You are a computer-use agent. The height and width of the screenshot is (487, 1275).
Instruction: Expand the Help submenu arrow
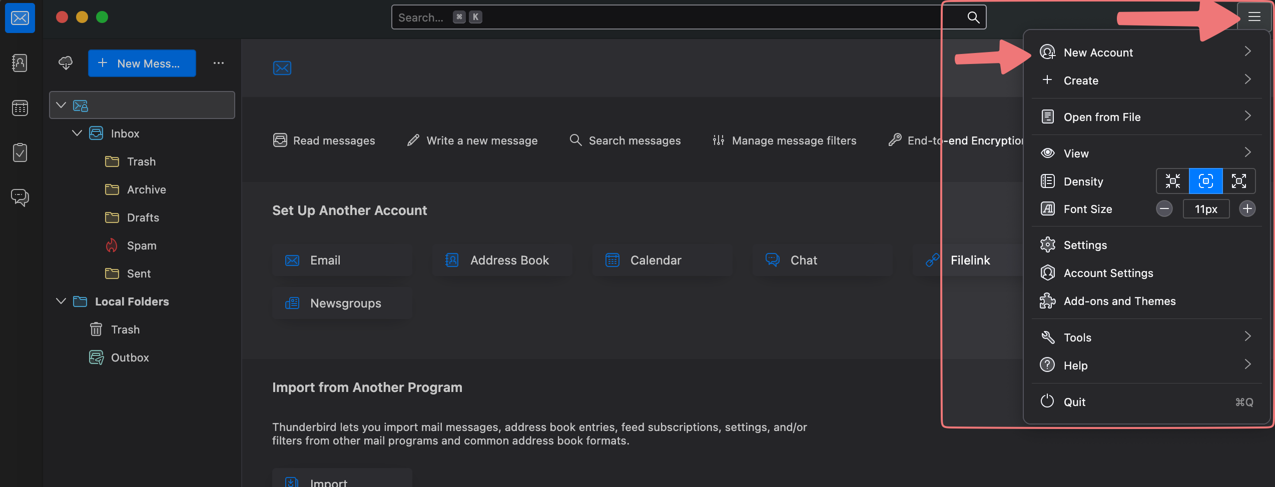click(x=1247, y=364)
